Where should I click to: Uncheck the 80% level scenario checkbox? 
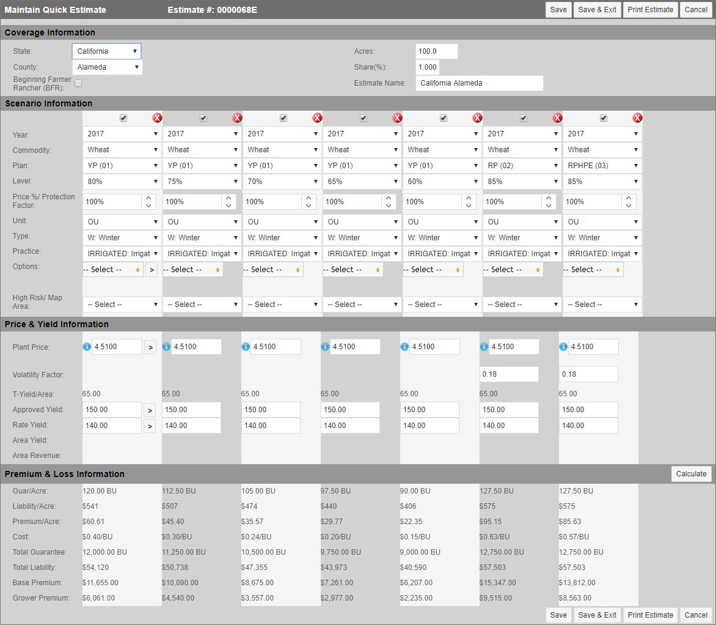point(123,118)
